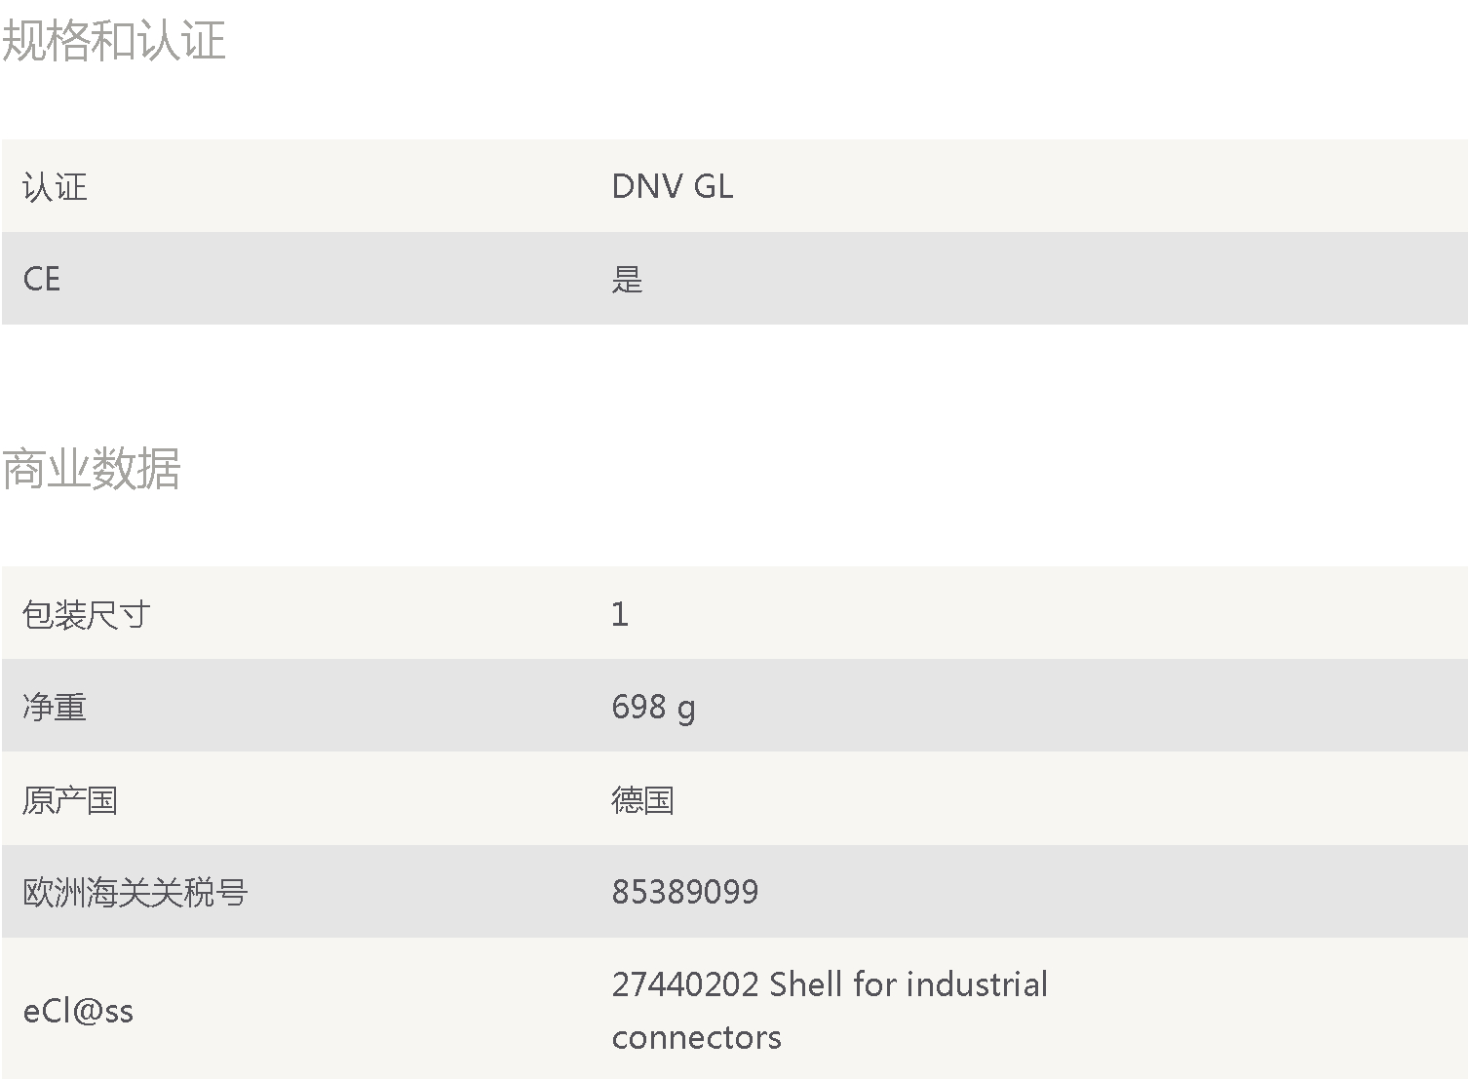This screenshot has width=1469, height=1079.
Task: Click the 698 g net weight value
Action: pos(654,708)
